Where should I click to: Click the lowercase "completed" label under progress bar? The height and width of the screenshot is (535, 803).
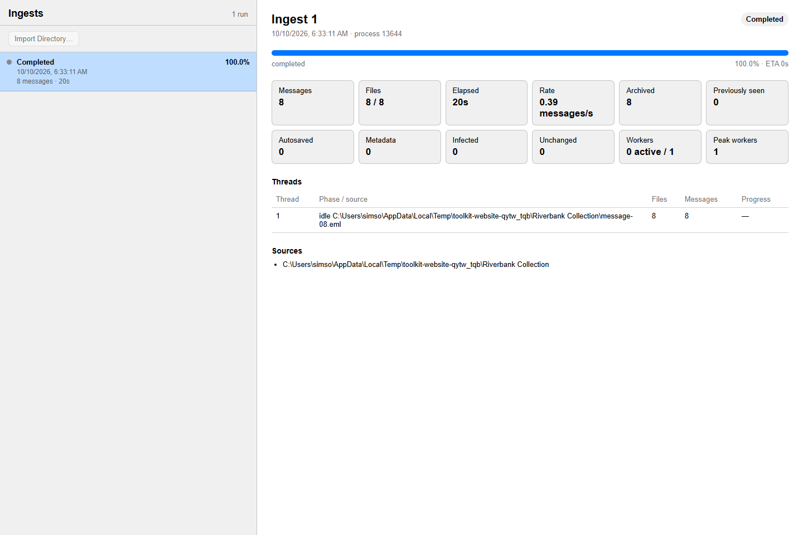click(288, 64)
